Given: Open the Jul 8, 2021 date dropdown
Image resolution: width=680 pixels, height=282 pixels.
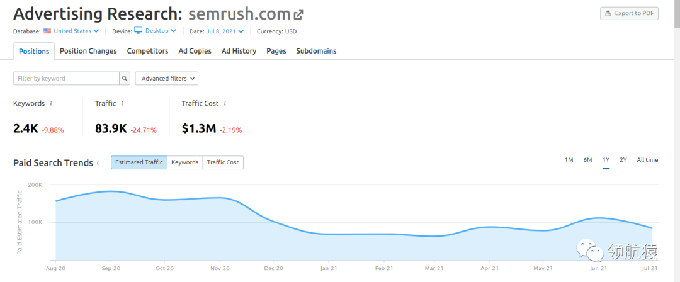Looking at the screenshot, I should click(x=225, y=31).
